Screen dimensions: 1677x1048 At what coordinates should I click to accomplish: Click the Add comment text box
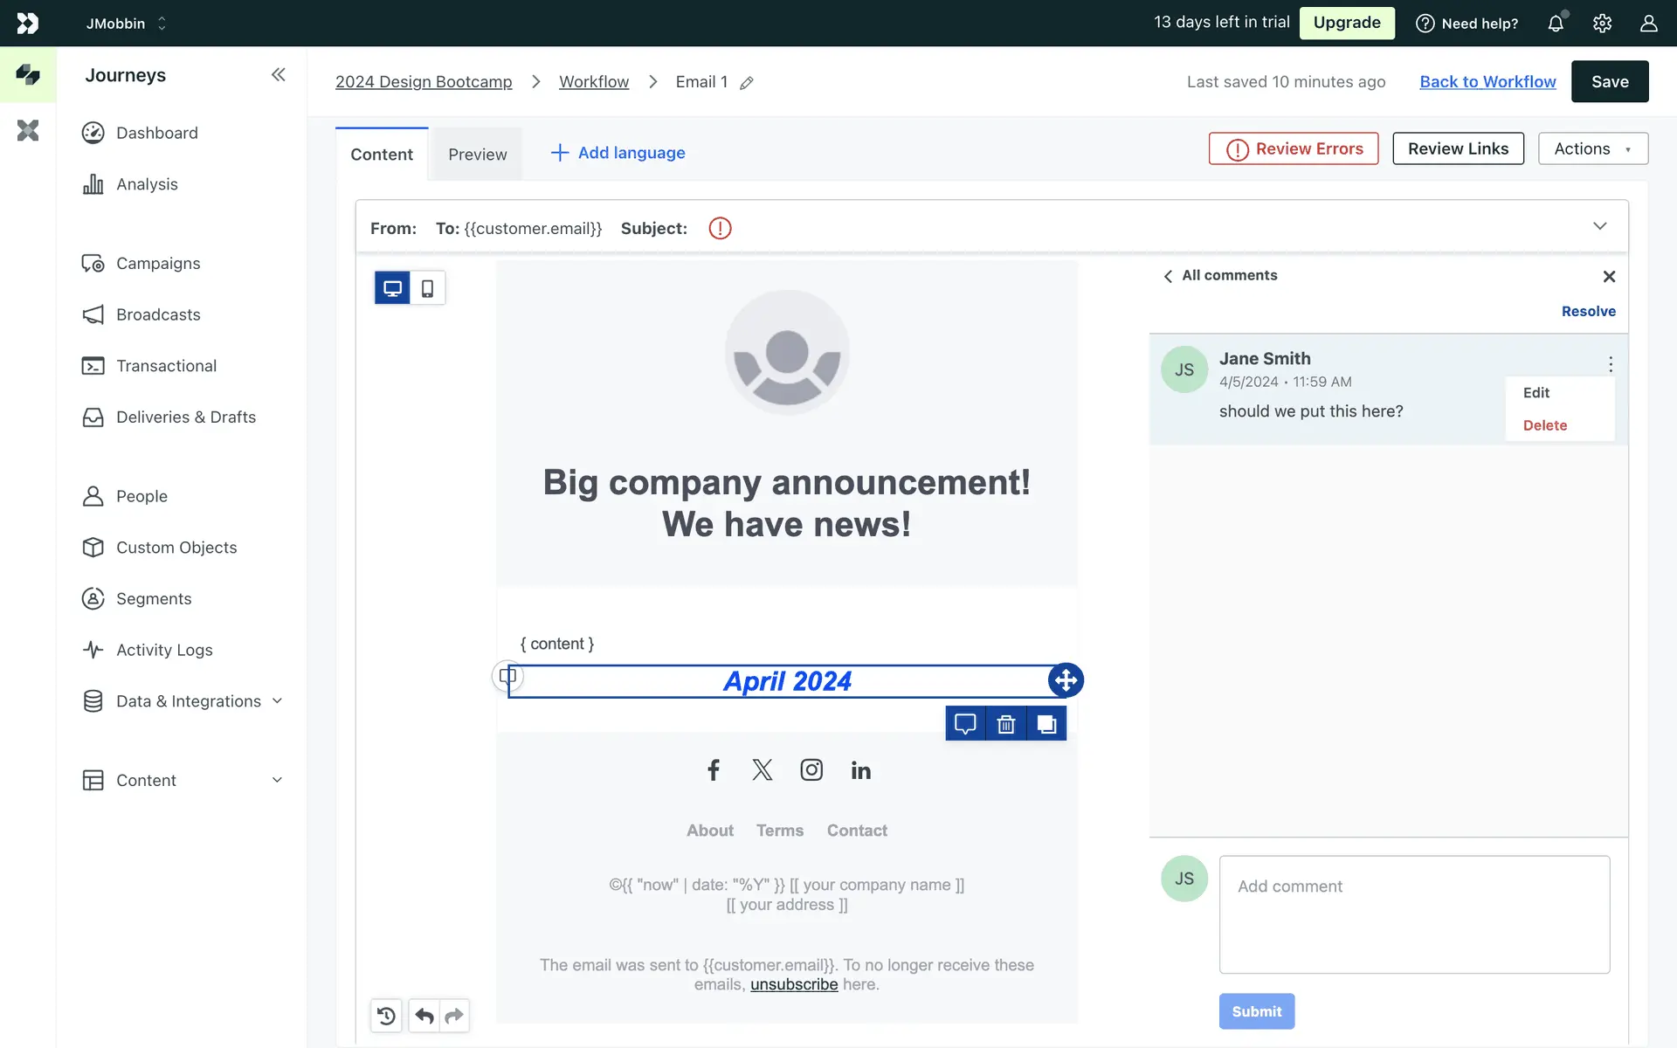(x=1414, y=914)
